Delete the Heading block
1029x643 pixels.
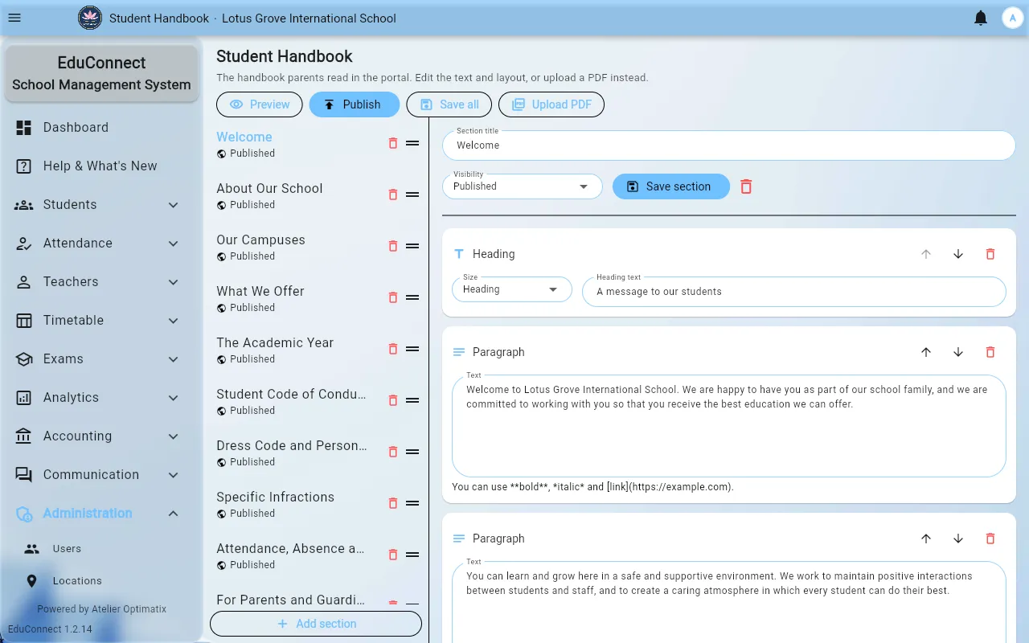990,254
